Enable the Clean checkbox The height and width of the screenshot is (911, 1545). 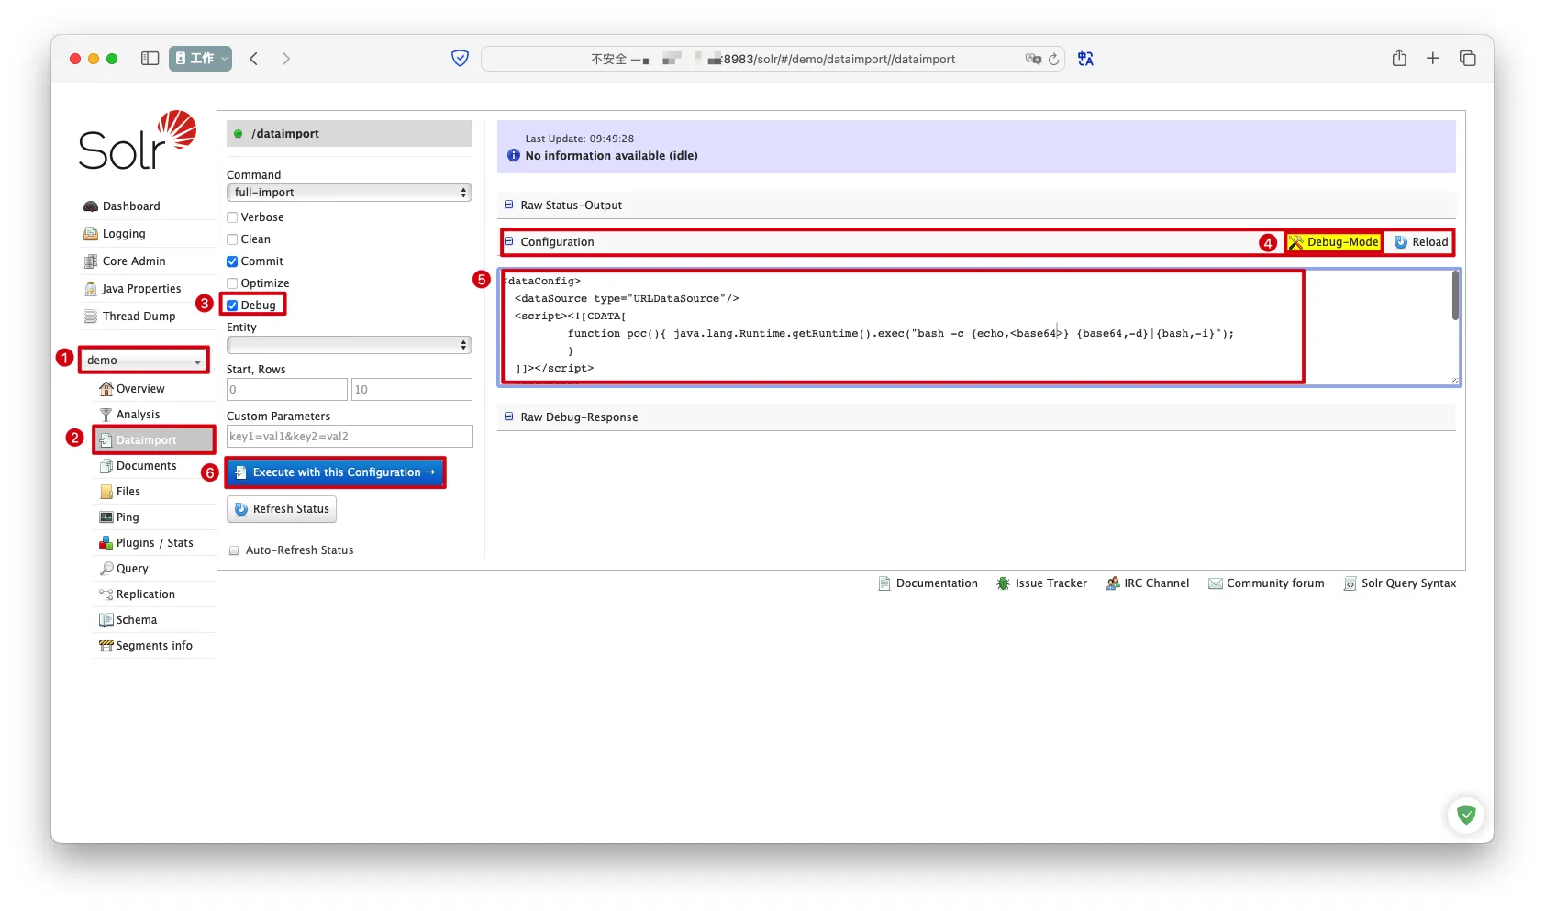point(232,239)
